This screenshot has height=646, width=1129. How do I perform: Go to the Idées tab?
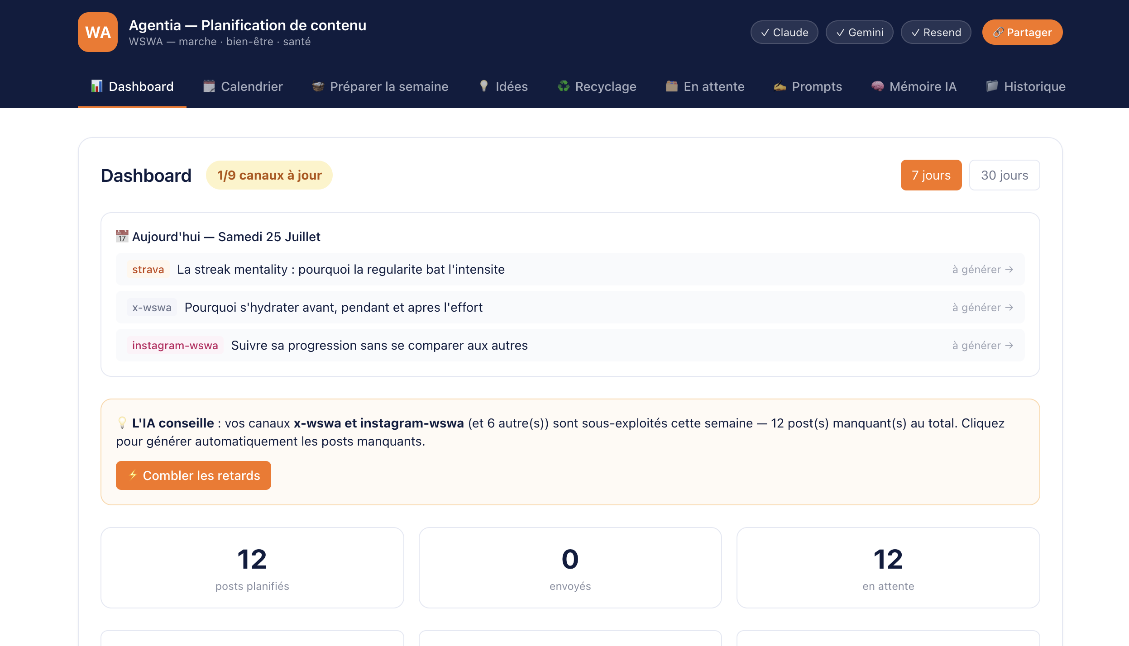click(x=503, y=86)
